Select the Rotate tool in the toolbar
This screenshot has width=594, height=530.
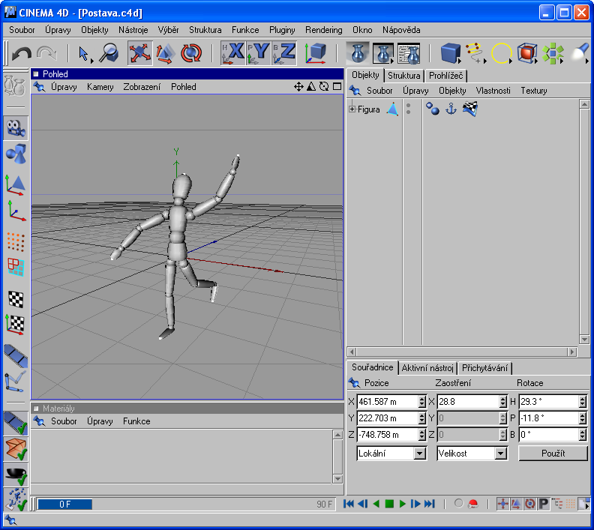[x=191, y=53]
